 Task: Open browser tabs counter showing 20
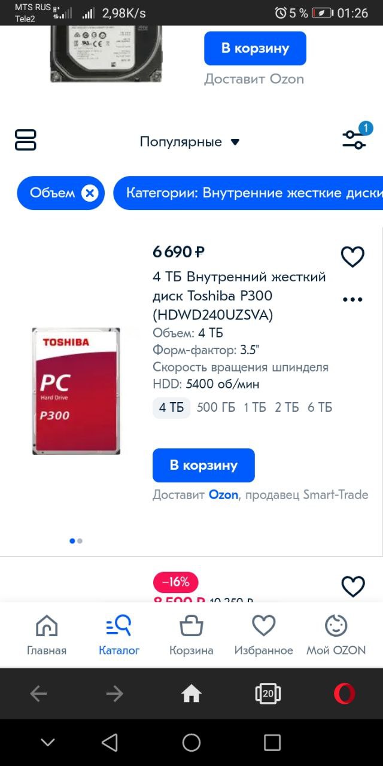point(268,694)
